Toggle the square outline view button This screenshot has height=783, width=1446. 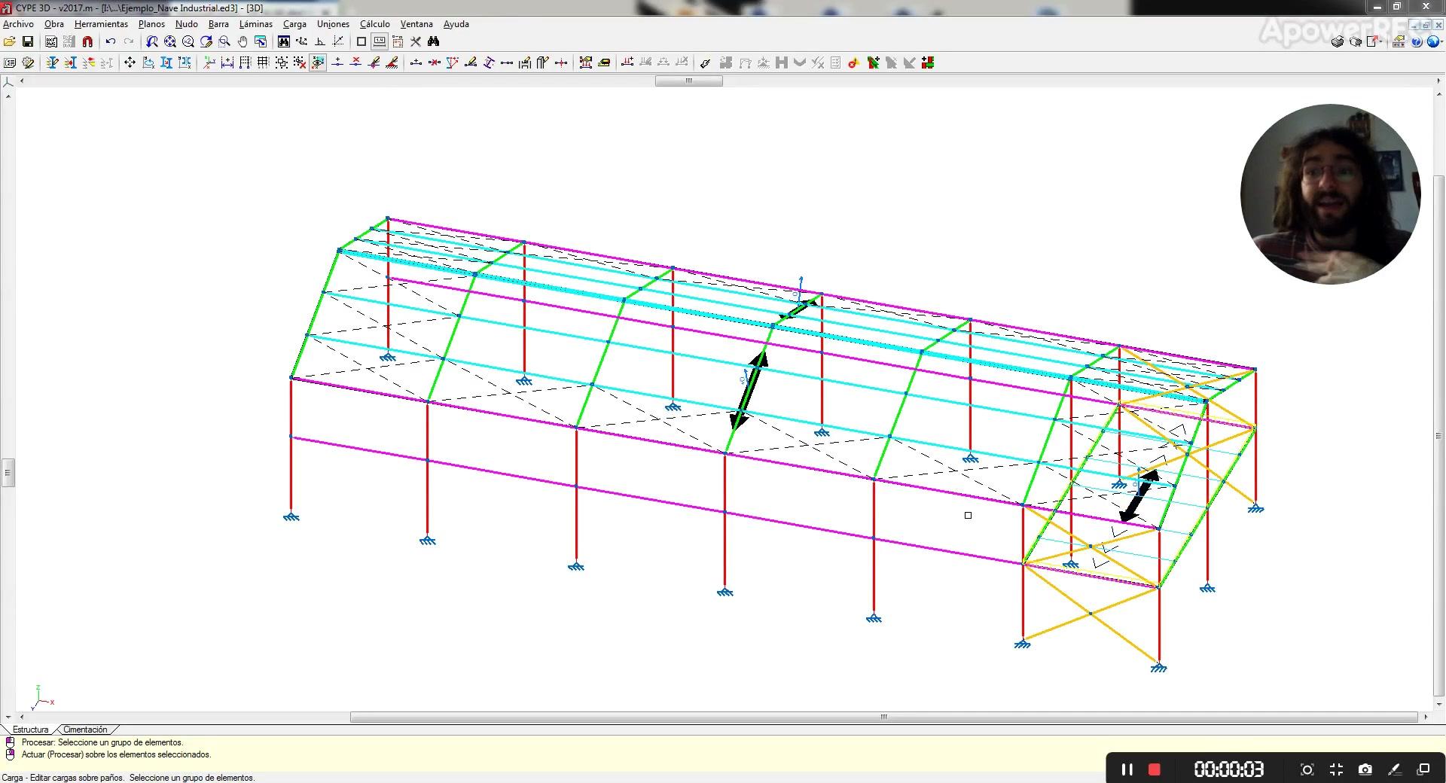[361, 41]
